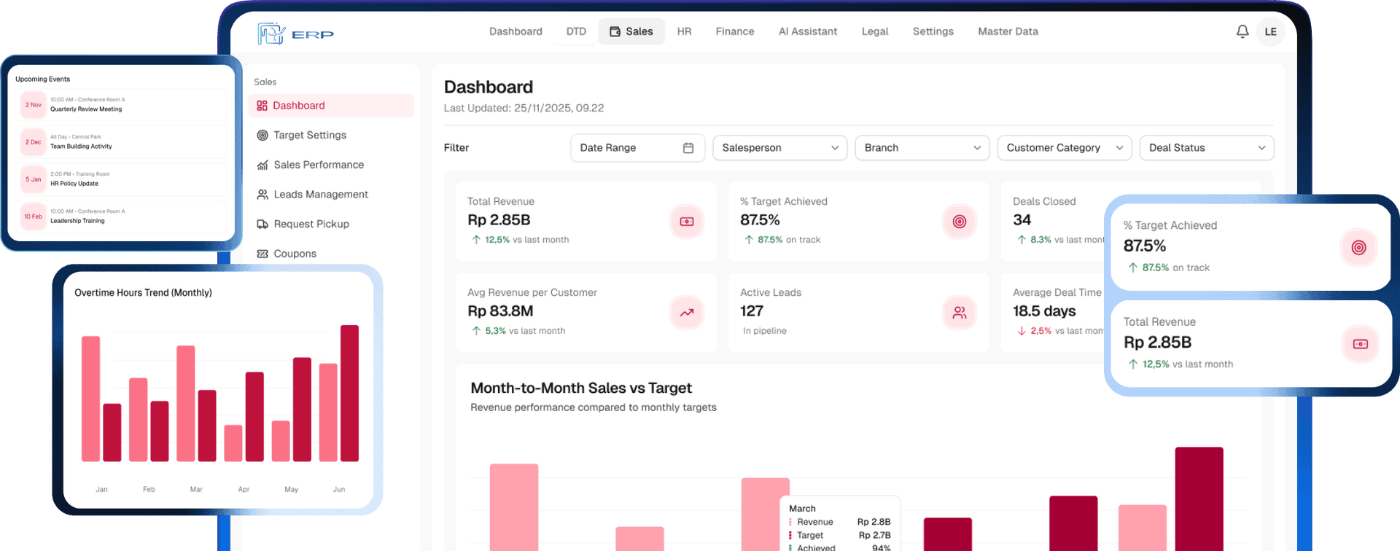Click the Sales tab wallet icon

coord(615,31)
